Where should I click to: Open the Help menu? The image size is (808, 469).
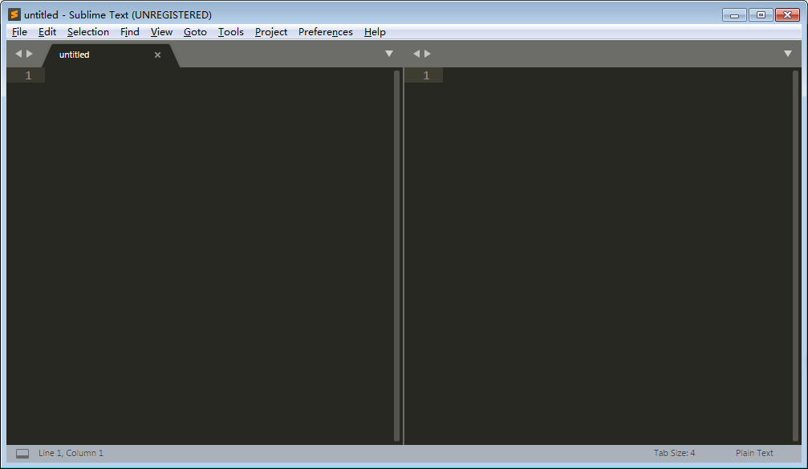click(x=375, y=32)
